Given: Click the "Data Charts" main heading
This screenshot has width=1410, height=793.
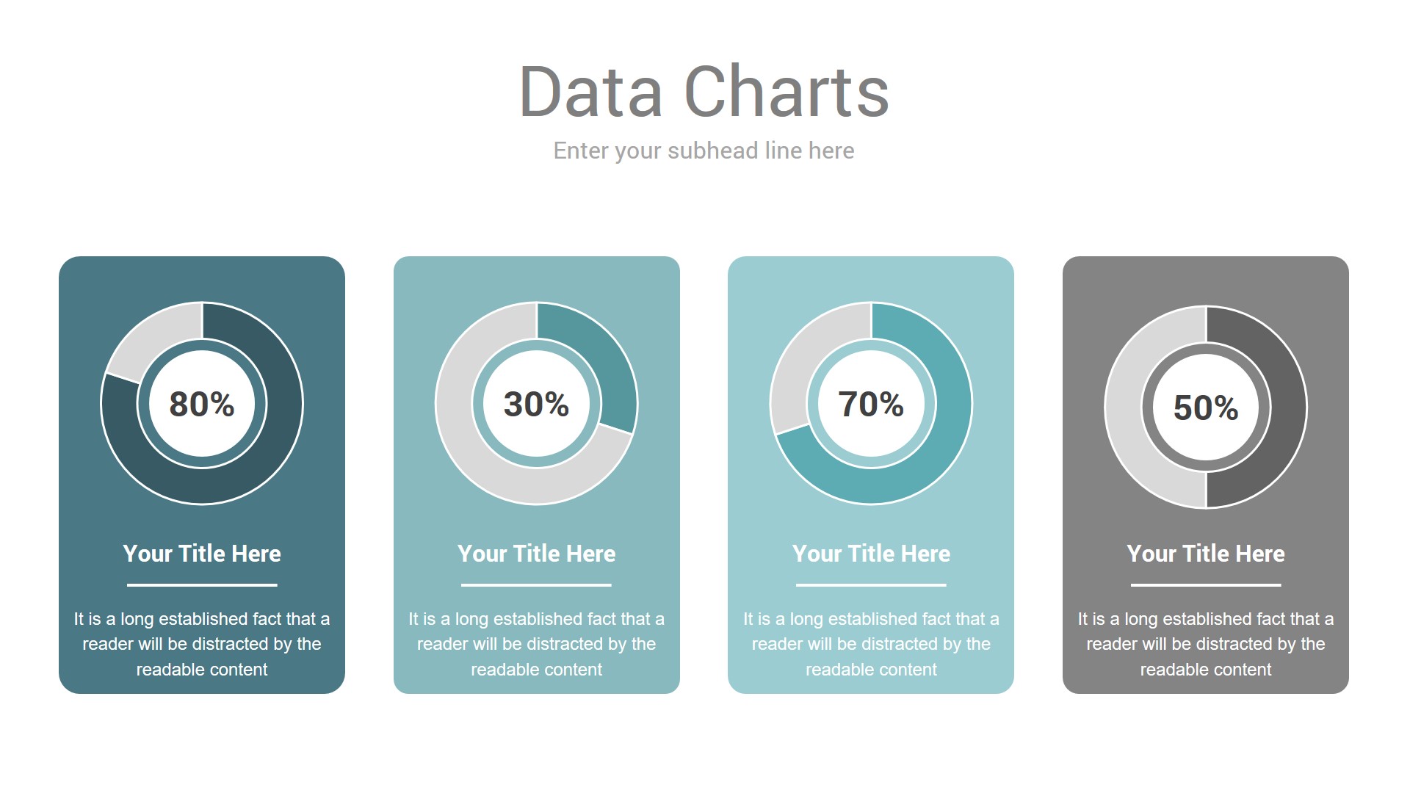Looking at the screenshot, I should point(704,92).
